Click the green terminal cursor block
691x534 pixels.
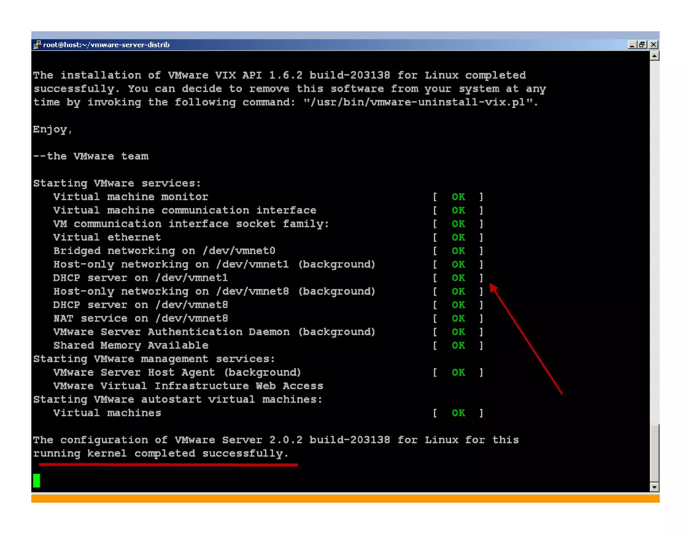36,480
